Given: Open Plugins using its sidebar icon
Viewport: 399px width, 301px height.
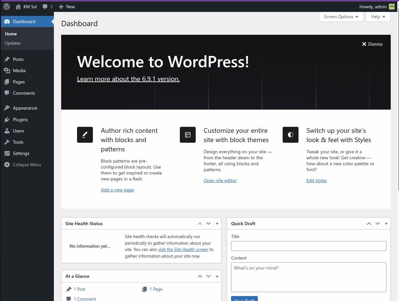Looking at the screenshot, I should 7,119.
